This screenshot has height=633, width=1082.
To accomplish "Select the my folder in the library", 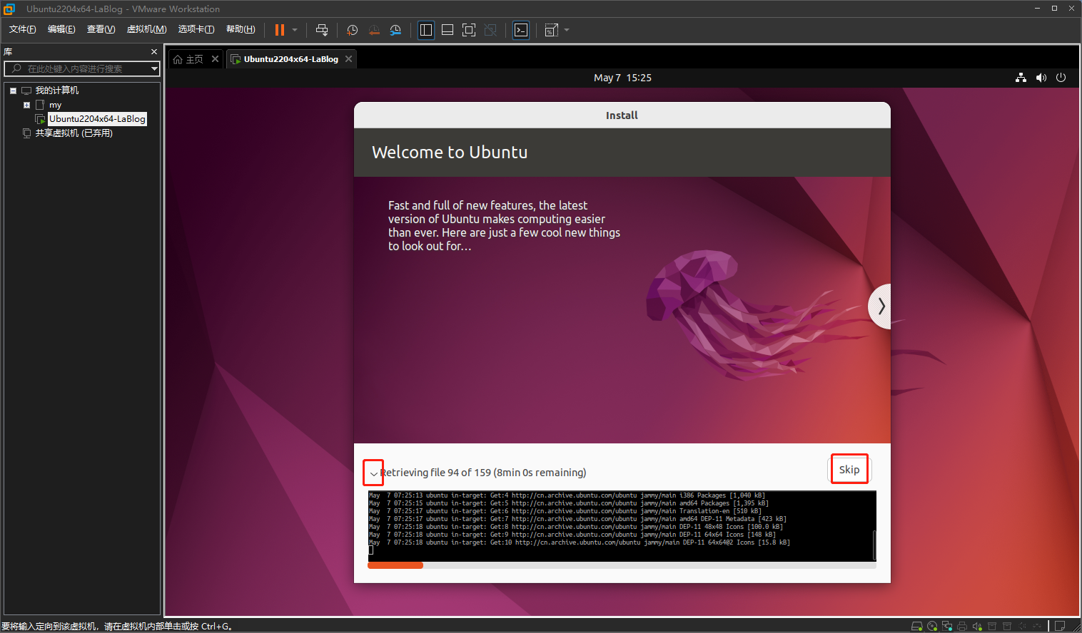I will click(x=55, y=105).
